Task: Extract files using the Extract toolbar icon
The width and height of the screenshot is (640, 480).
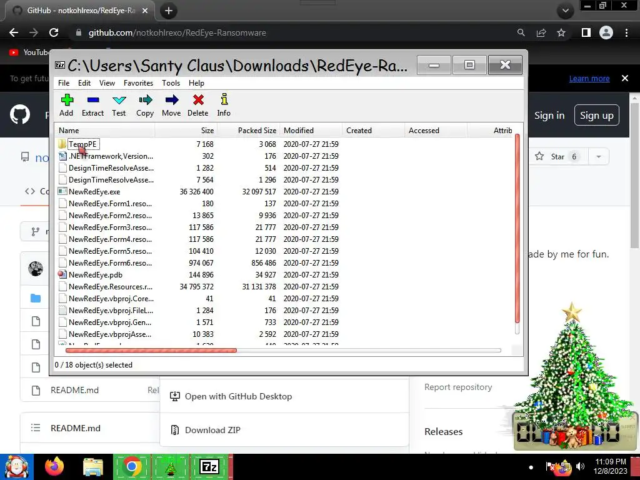Action: pos(92,105)
